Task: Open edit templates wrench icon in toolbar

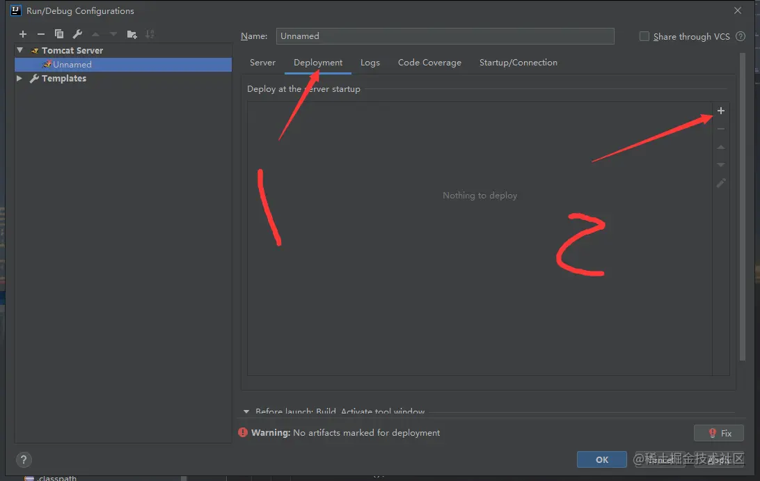Action: (x=77, y=34)
